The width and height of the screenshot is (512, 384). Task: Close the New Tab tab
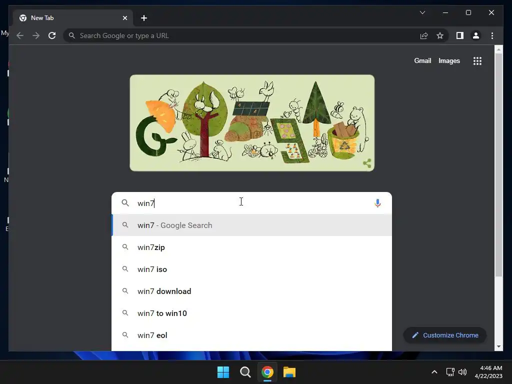click(x=124, y=18)
